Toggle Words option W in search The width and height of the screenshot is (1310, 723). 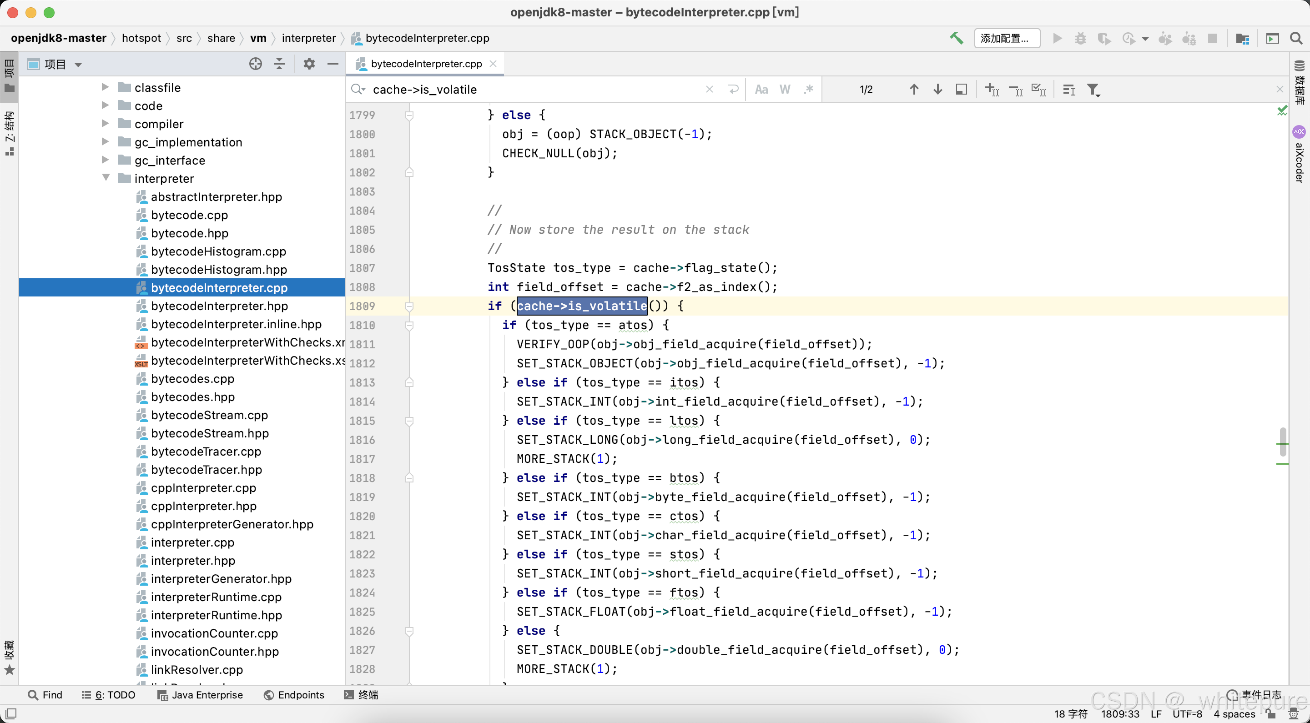[x=784, y=90]
